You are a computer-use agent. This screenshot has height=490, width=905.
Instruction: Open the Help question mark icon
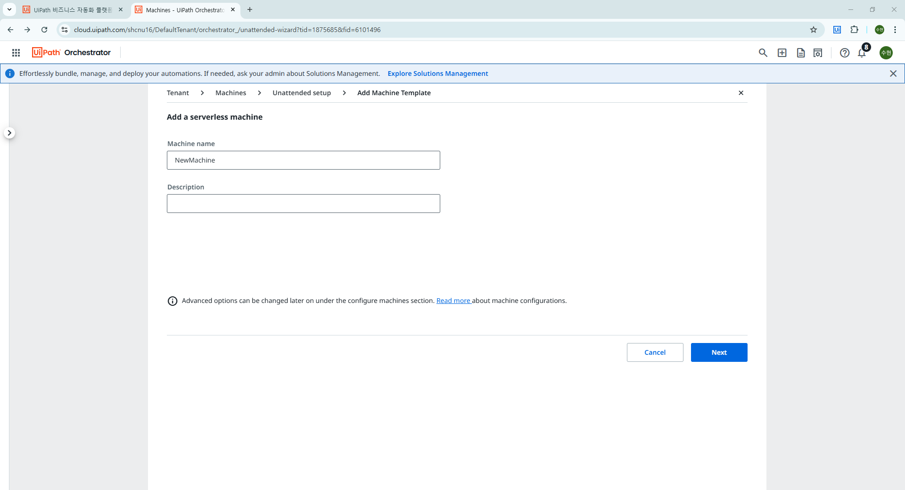[x=845, y=53]
